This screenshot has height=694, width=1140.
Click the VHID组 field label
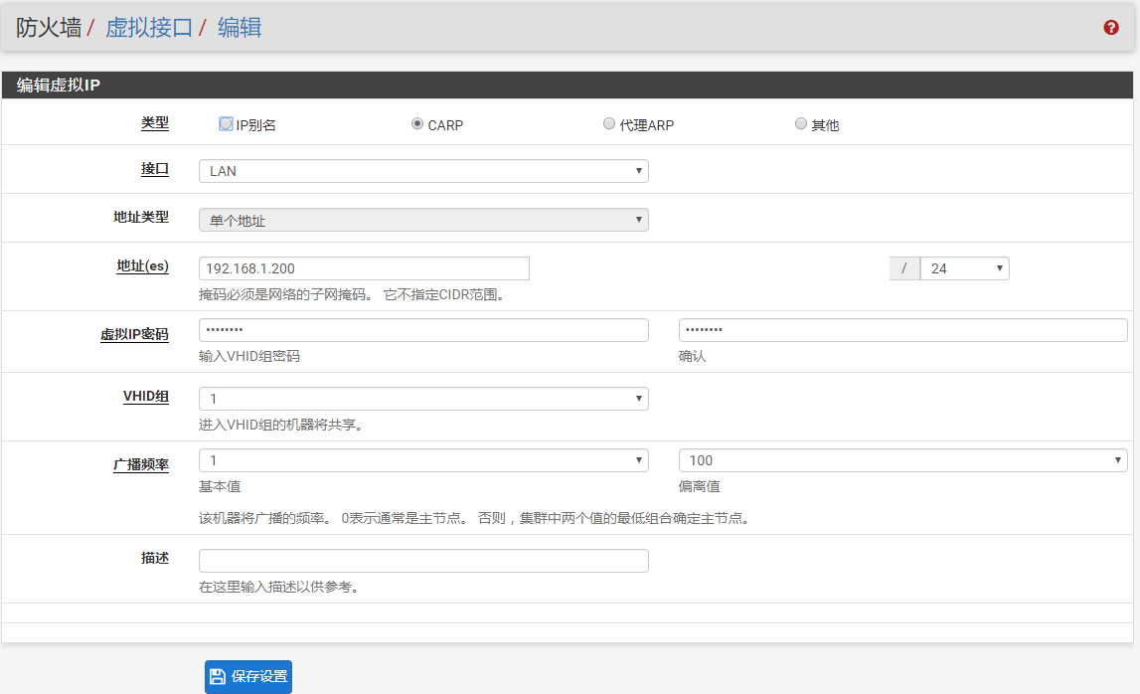click(146, 397)
